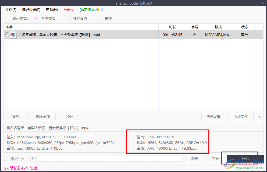This screenshot has width=267, height=172.
Task: Click the output folder path field D:\
Action: point(106,159)
